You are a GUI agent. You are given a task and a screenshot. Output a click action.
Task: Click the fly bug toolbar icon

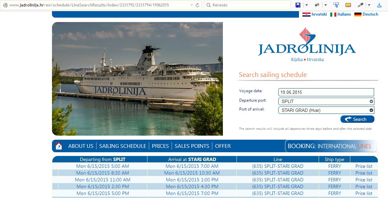tap(317, 5)
